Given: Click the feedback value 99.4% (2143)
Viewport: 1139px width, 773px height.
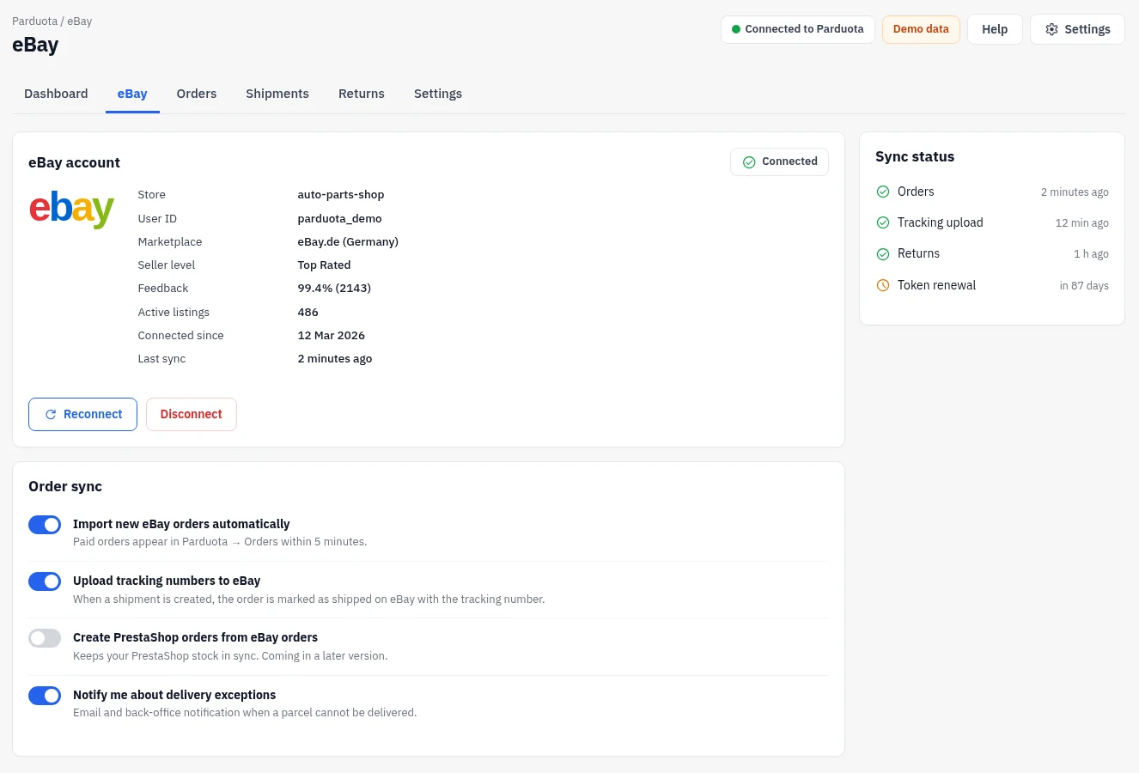Looking at the screenshot, I should click(x=334, y=289).
